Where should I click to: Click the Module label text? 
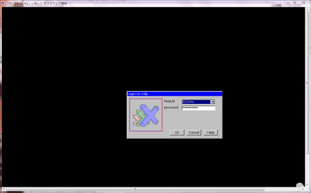169,101
